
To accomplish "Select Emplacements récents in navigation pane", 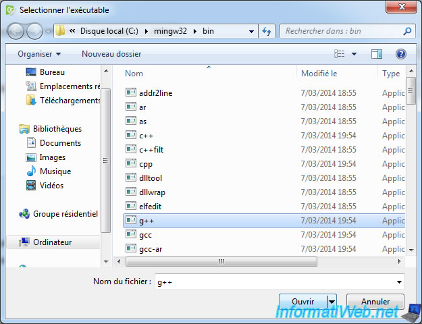I will click(63, 86).
